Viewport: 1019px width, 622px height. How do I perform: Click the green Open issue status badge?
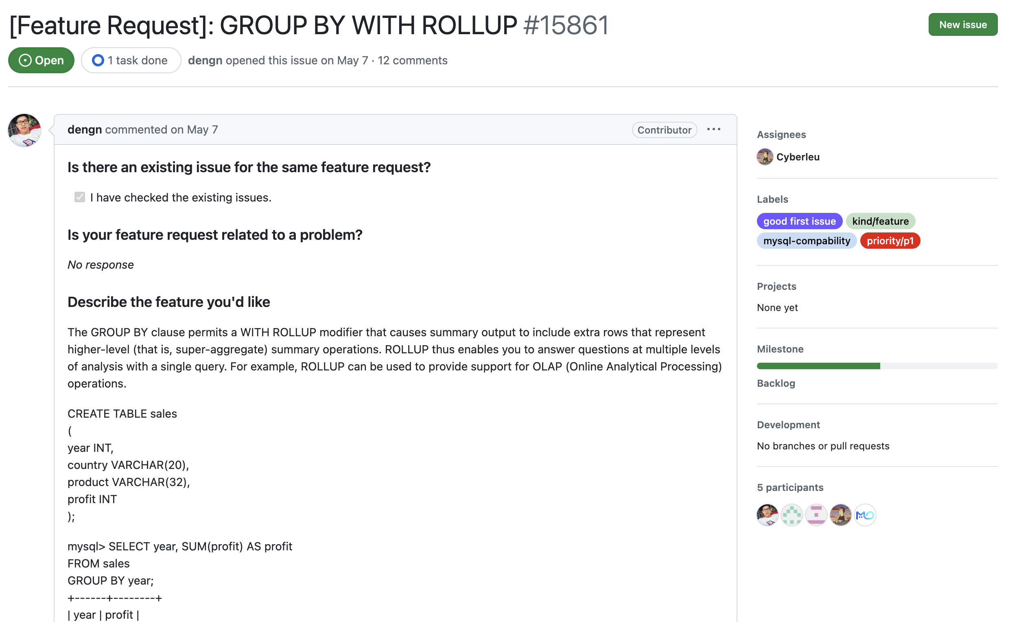[41, 60]
